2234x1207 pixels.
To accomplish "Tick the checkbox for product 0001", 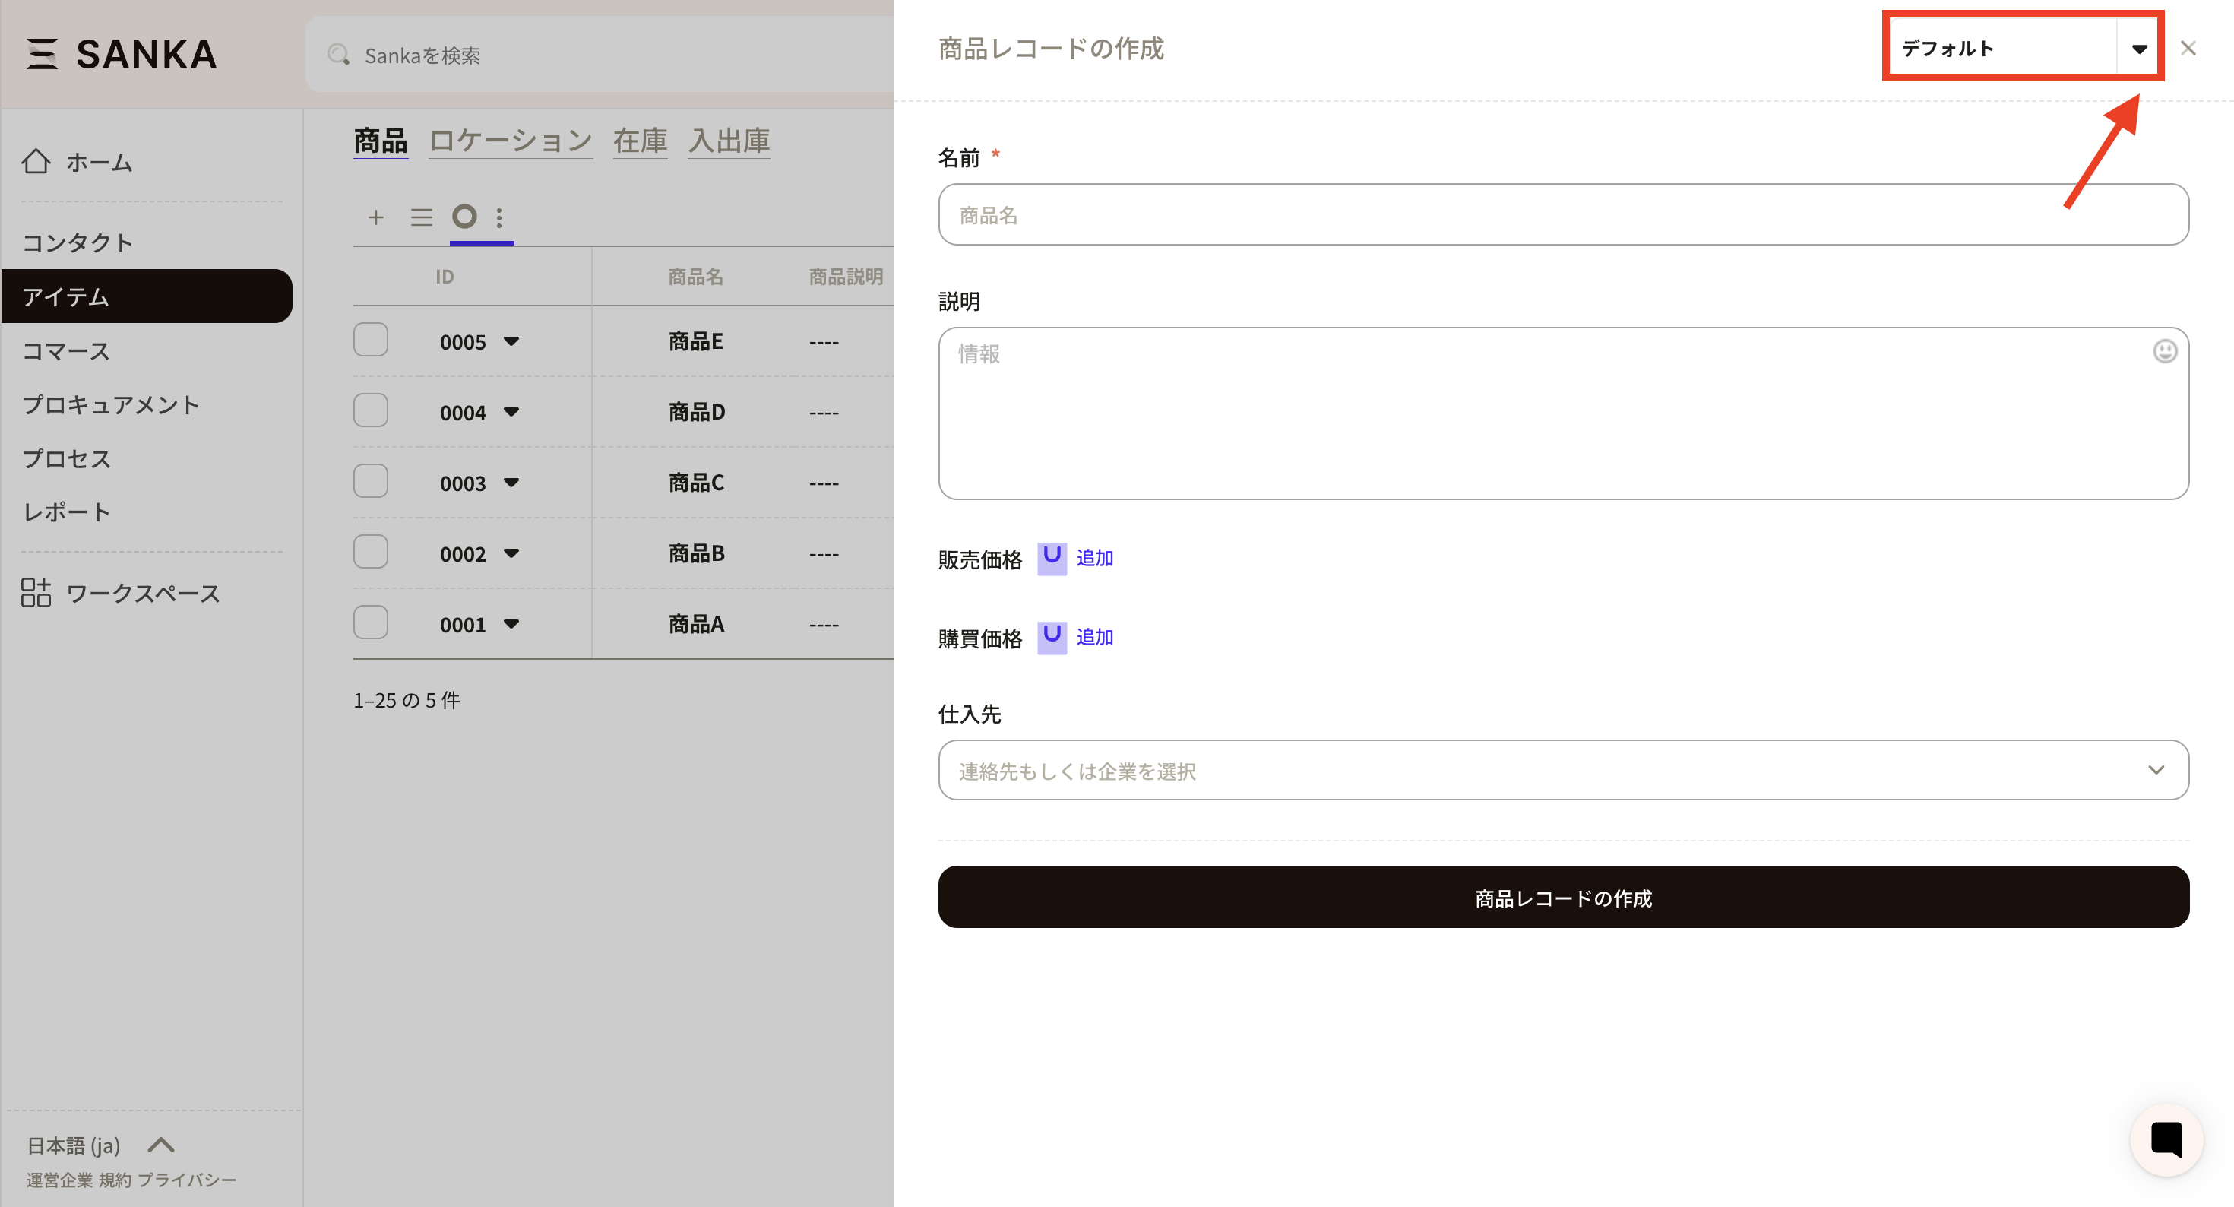I will (x=370, y=623).
